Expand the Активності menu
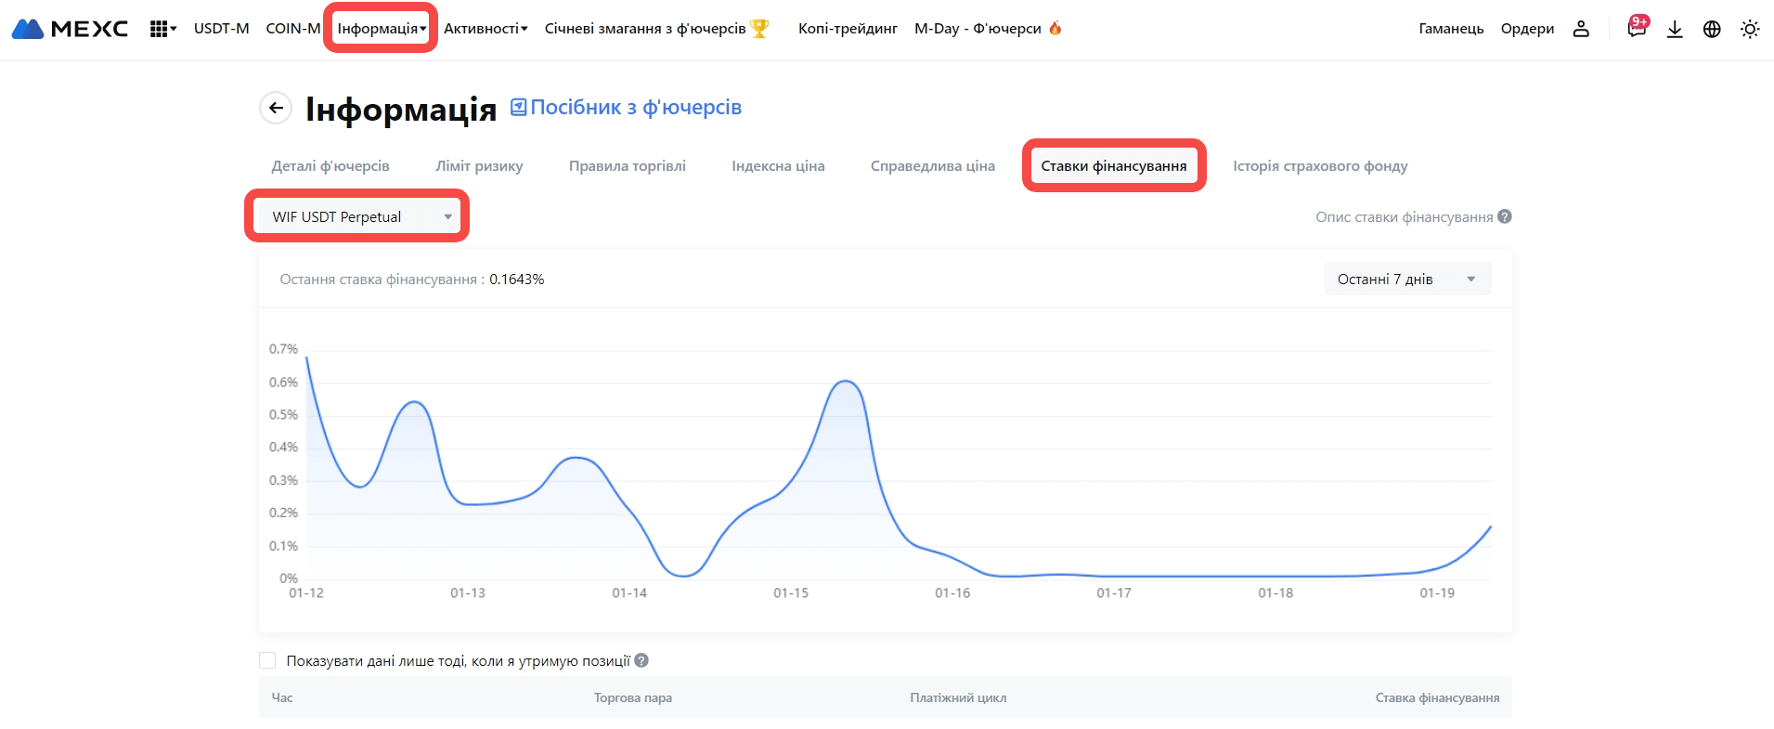Image resolution: width=1774 pixels, height=729 pixels. click(x=485, y=29)
